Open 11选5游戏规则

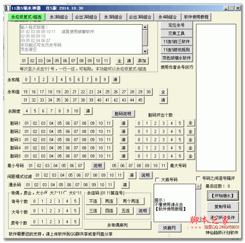point(176,50)
